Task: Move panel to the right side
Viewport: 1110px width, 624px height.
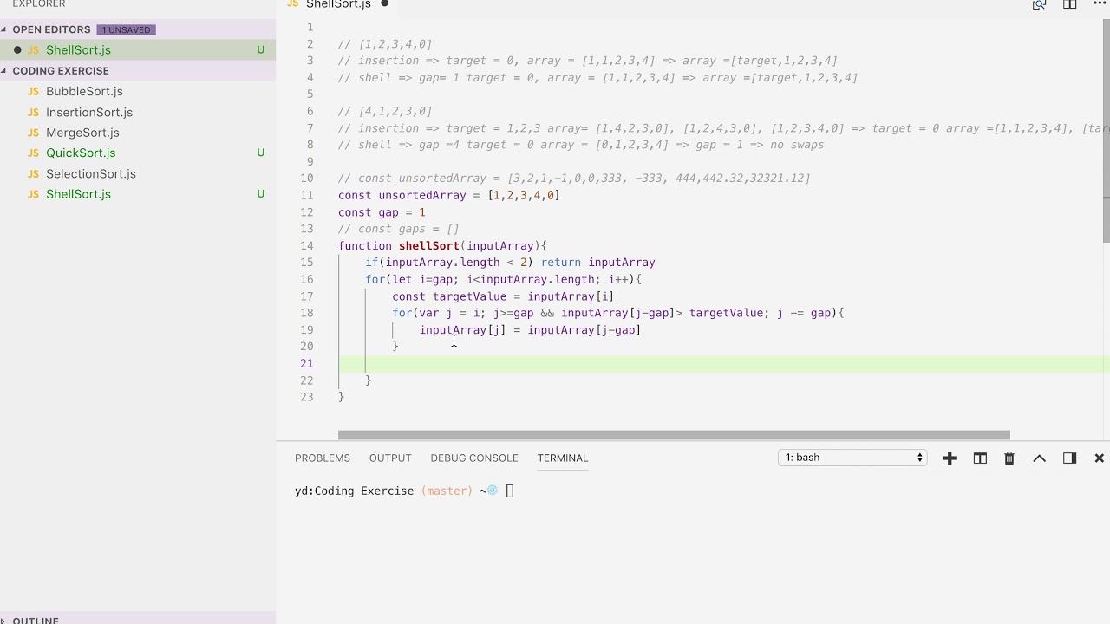Action: pyautogui.click(x=1069, y=458)
